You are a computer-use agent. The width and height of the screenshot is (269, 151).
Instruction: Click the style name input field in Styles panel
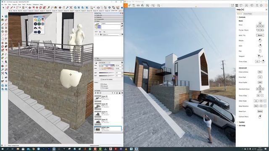[111, 23]
